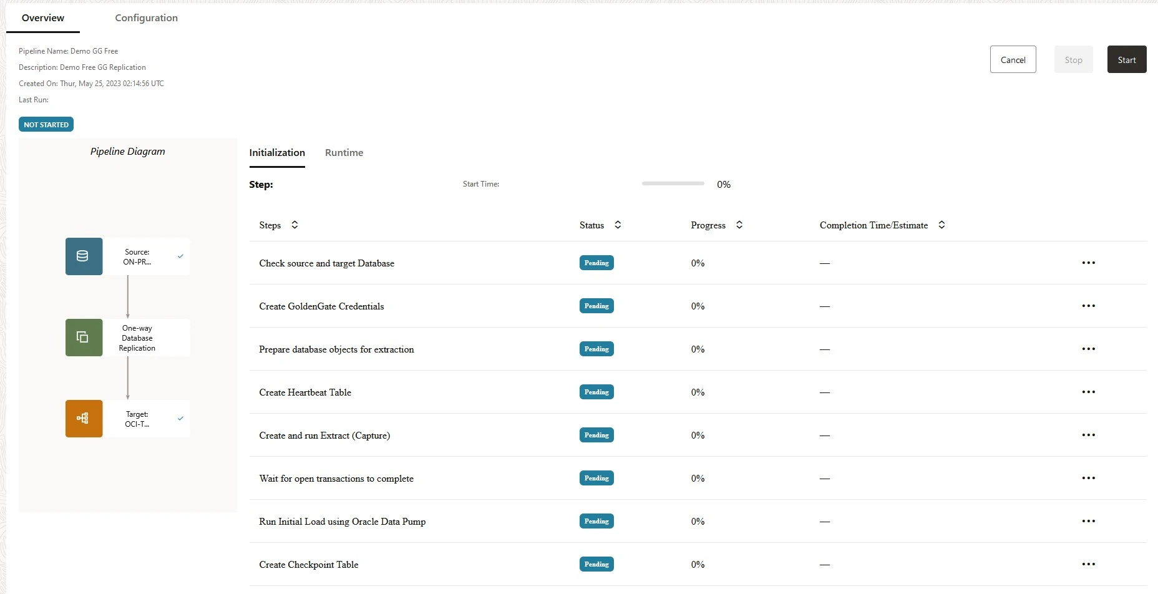Click the Start button
1158x594 pixels.
pyautogui.click(x=1127, y=59)
